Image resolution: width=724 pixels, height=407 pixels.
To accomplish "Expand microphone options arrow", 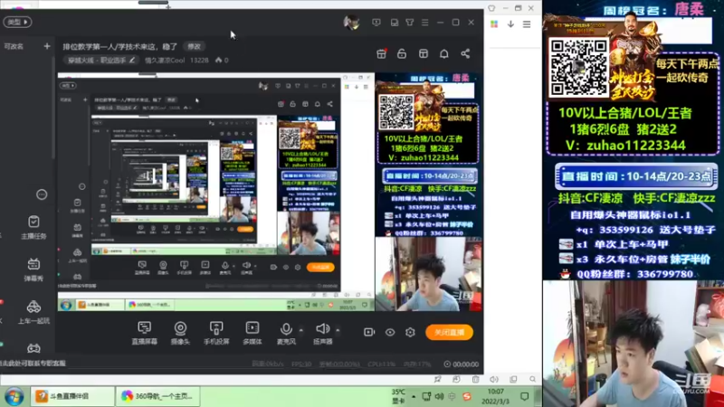I will (301, 330).
